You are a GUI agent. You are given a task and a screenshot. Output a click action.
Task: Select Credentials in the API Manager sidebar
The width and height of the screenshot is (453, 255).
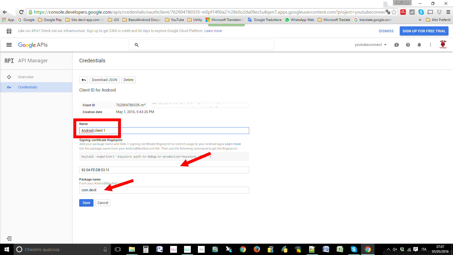click(36, 87)
